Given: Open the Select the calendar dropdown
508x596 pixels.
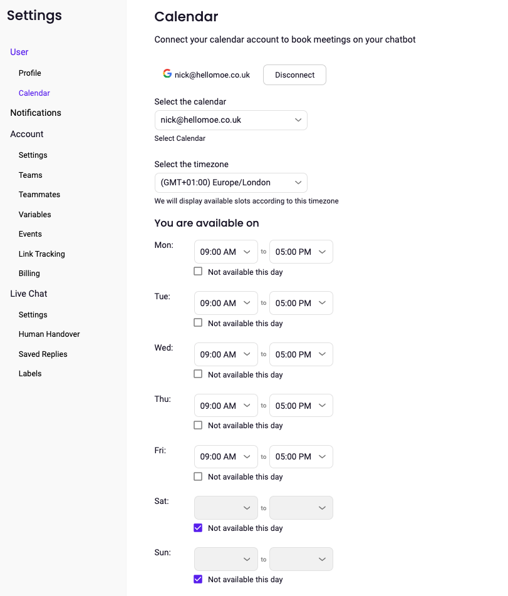Looking at the screenshot, I should [x=231, y=120].
